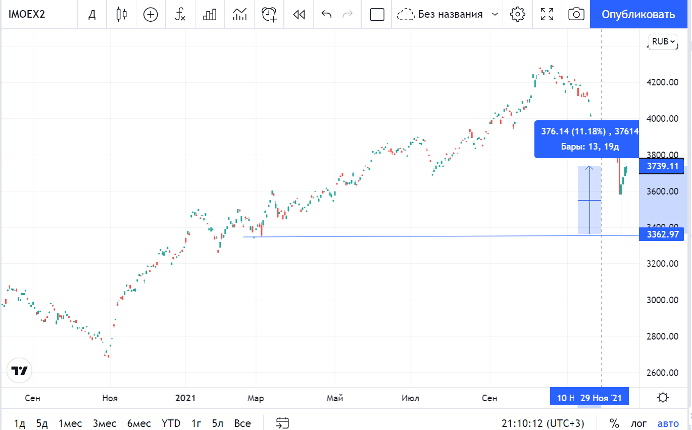Open chart settings gear icon
The image size is (692, 430).
click(x=518, y=14)
